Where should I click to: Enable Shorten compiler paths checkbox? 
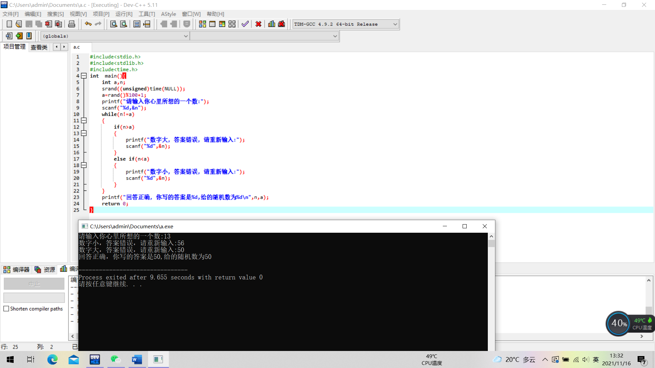(x=6, y=309)
